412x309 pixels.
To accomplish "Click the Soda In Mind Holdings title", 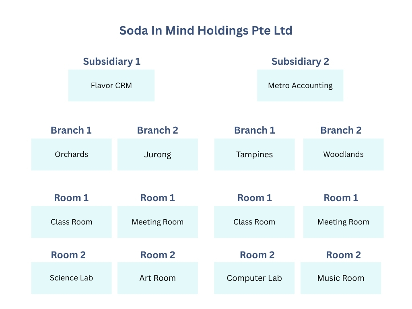I will [206, 31].
